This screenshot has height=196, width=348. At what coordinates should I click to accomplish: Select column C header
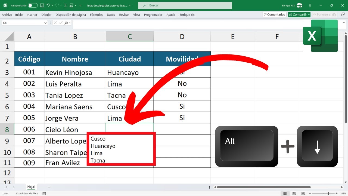click(130, 36)
